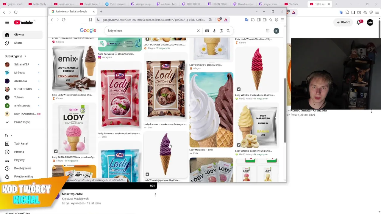Click the Google search magnifier button
Screen dimensions: 381x214
click(228, 31)
